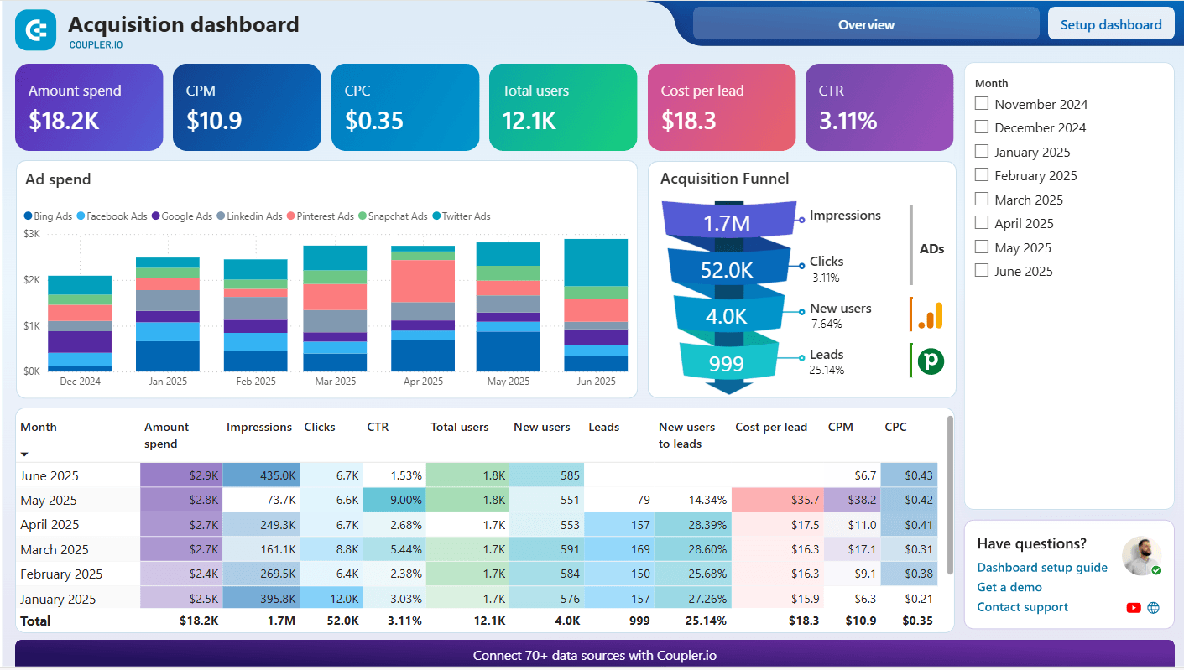Click the Pipedrive icon beside Leads
1184x670 pixels.
931,361
